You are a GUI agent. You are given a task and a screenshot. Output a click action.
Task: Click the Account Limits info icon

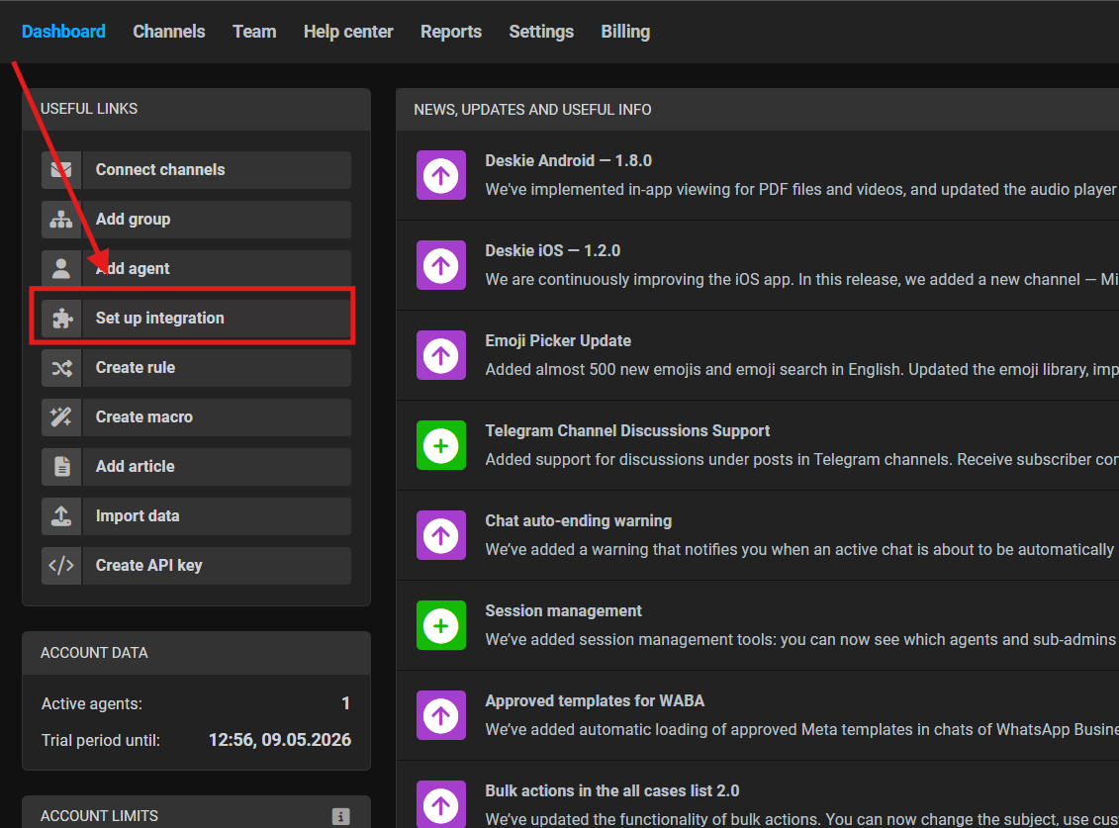click(x=340, y=816)
